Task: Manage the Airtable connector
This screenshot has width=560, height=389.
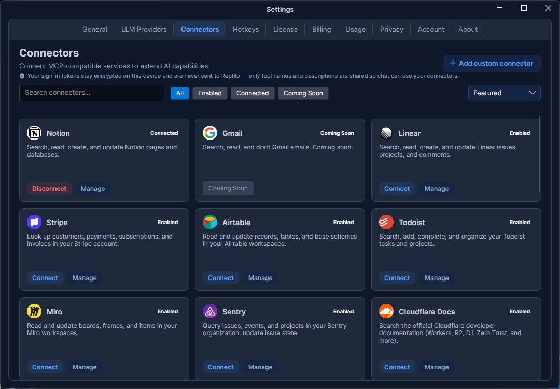Action: click(260, 278)
